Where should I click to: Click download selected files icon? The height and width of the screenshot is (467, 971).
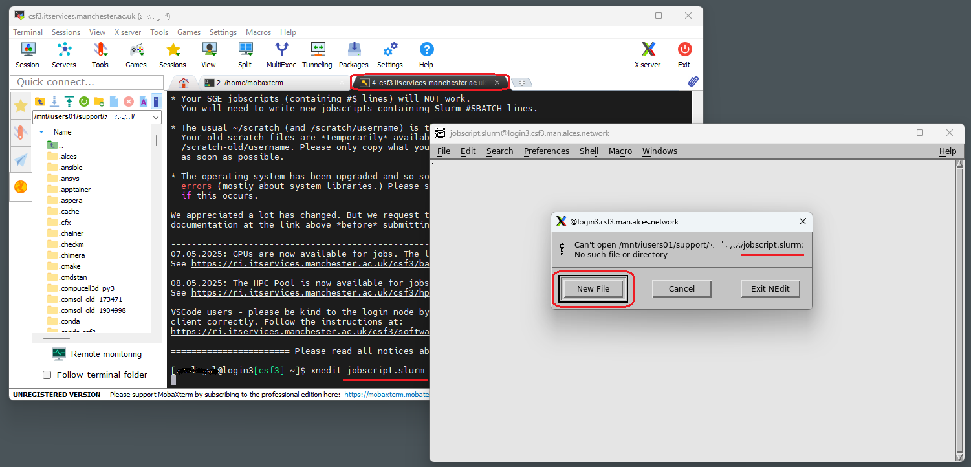pos(54,102)
